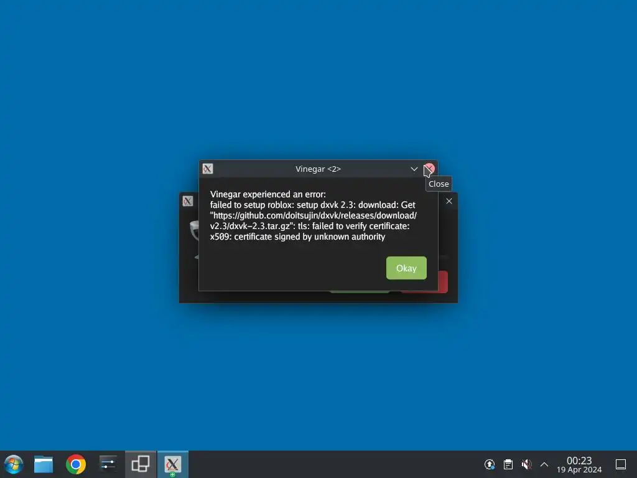
Task: Launch the file manager from the taskbar
Action: pyautogui.click(x=44, y=464)
